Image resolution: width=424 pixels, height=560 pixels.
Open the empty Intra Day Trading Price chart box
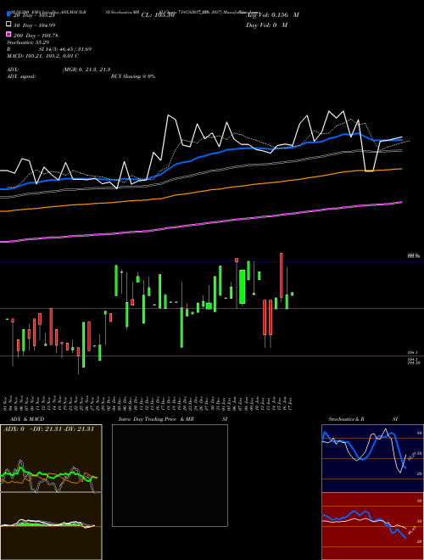click(170, 475)
